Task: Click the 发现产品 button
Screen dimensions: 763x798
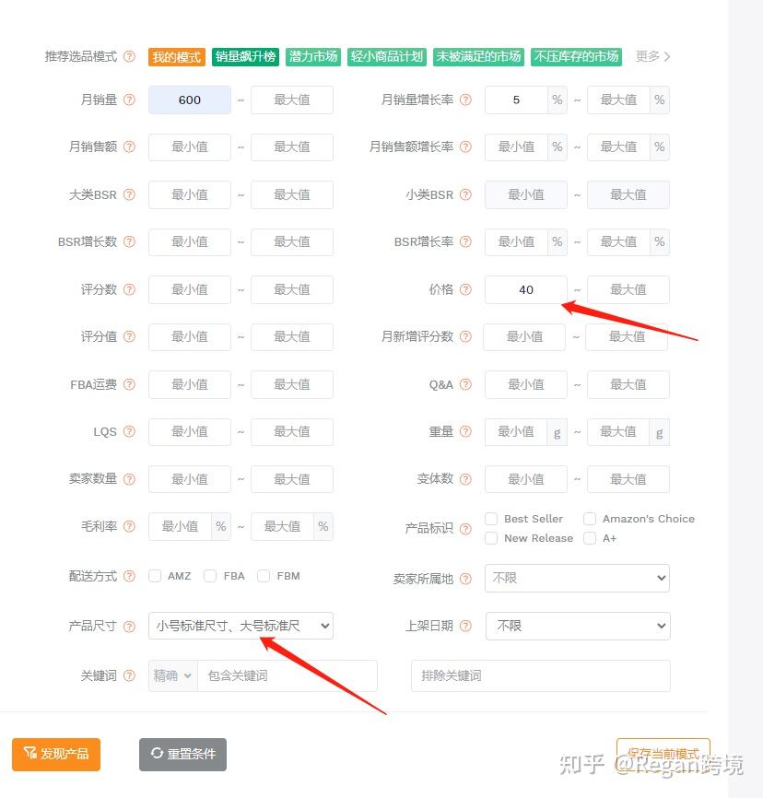Action: (x=56, y=755)
